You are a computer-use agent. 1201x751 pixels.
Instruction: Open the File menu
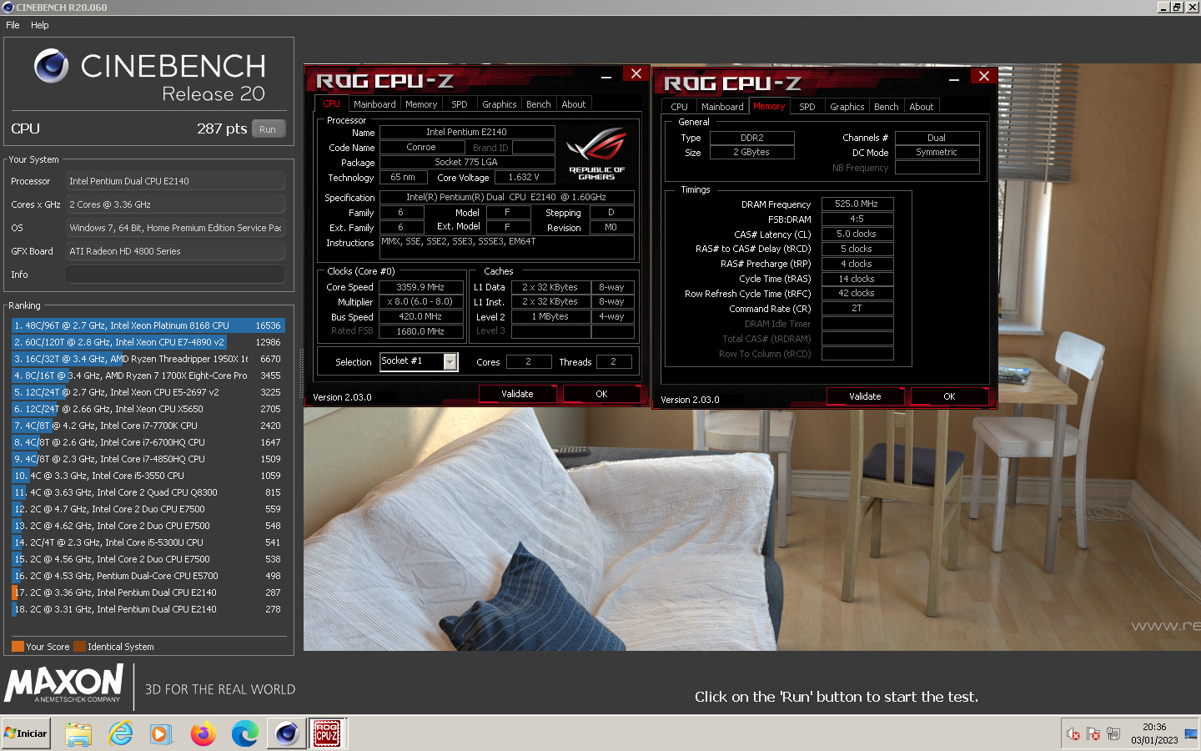click(x=13, y=25)
